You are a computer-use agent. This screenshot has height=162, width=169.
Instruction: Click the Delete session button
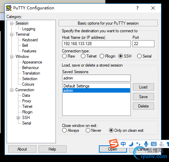tap(143, 106)
